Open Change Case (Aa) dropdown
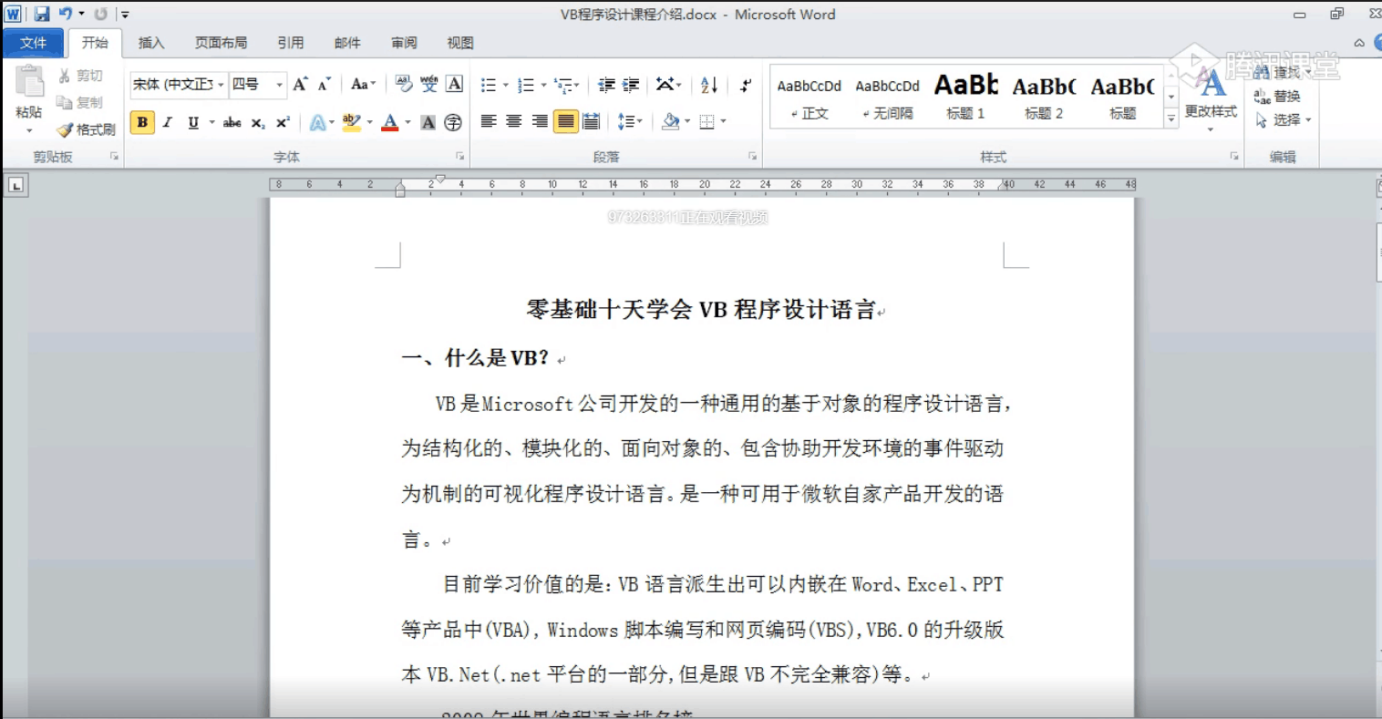Screen dimensions: 1382x719 coord(363,84)
